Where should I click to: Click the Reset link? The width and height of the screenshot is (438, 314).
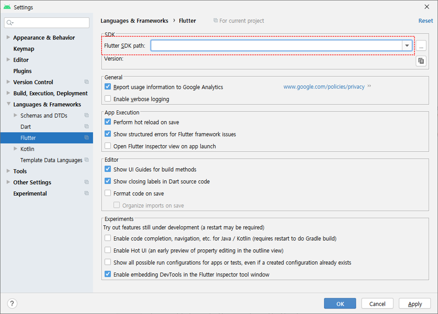(425, 21)
